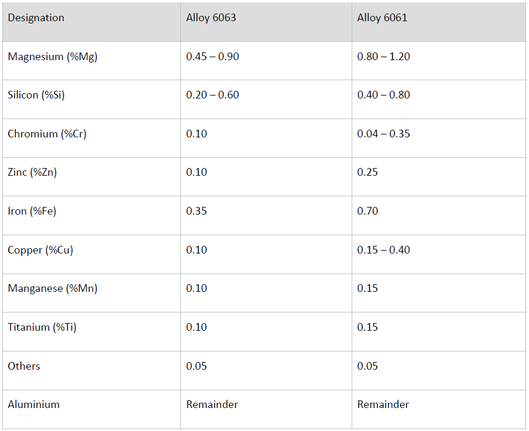Click the 0.40 – 0.80 silicon value

pyautogui.click(x=383, y=95)
